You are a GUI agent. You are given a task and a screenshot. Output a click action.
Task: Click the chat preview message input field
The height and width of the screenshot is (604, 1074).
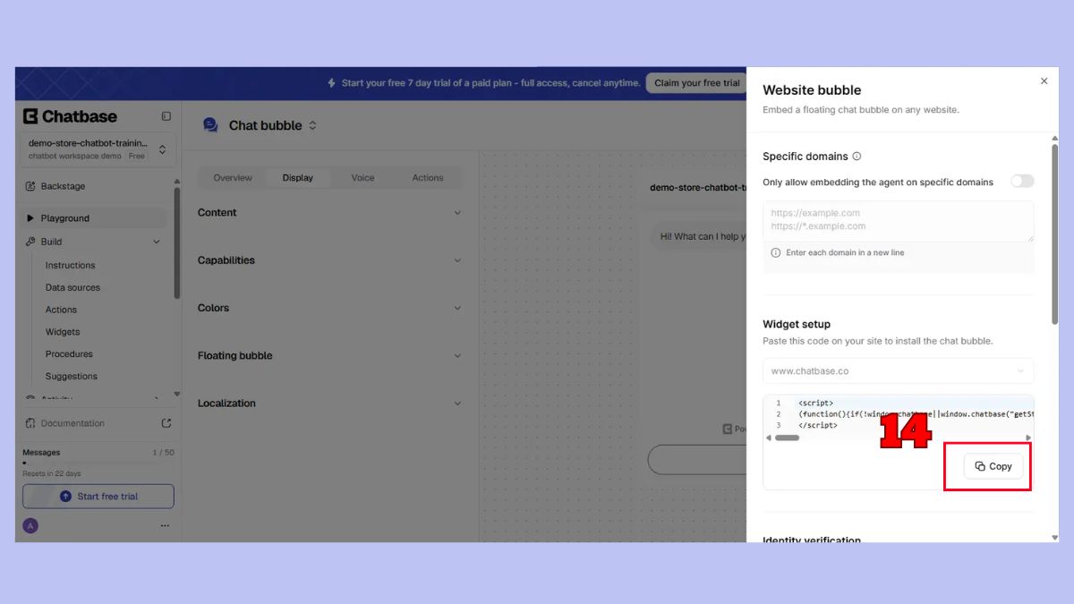coord(697,460)
